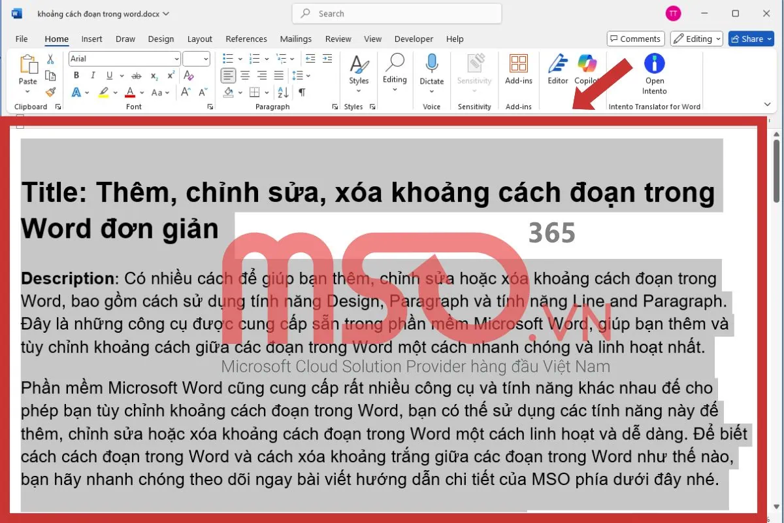Click the Format Painter brush icon
Image resolution: width=784 pixels, height=523 pixels.
[50, 92]
